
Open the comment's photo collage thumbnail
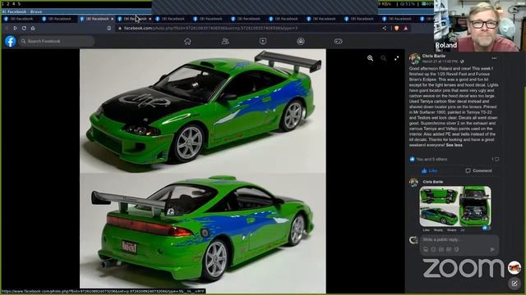coord(455,206)
